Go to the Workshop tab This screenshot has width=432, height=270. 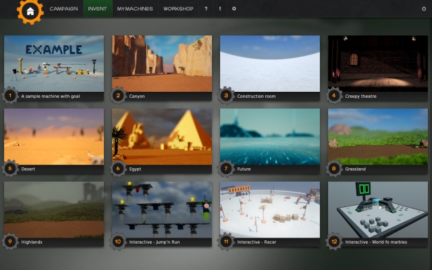tap(178, 9)
